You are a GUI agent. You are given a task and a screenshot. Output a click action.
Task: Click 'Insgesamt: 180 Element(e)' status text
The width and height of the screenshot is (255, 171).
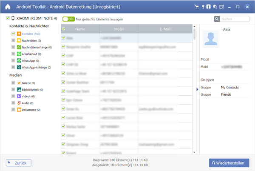pos(120,160)
